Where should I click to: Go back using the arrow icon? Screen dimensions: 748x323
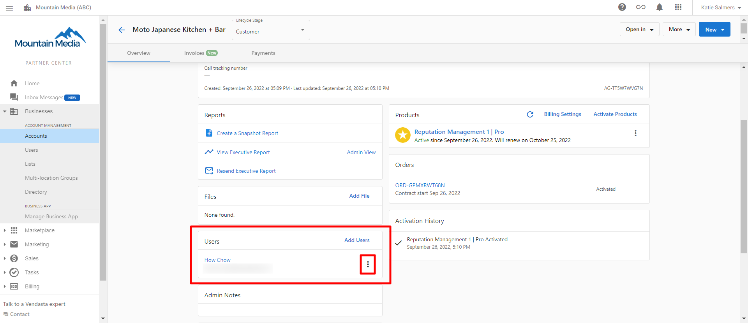[x=122, y=30]
